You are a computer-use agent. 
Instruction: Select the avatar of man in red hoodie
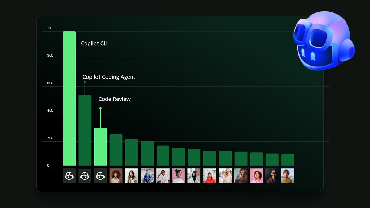click(x=210, y=176)
